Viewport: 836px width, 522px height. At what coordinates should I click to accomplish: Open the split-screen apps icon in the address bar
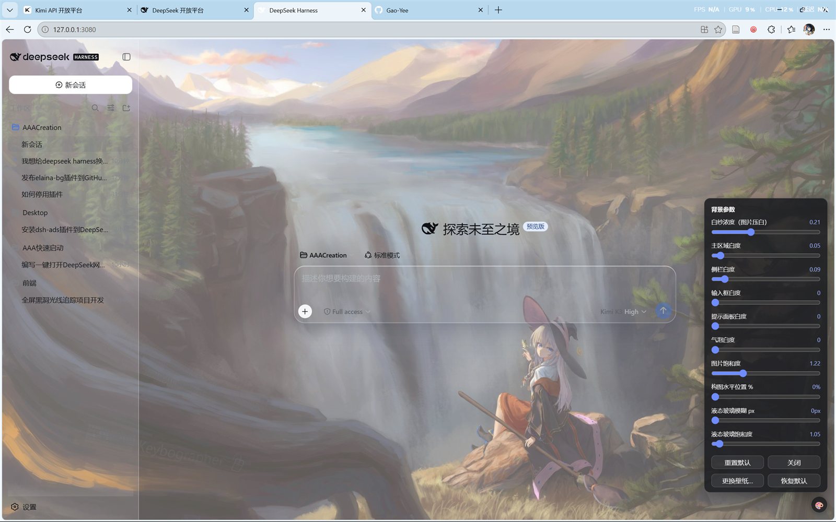point(704,30)
